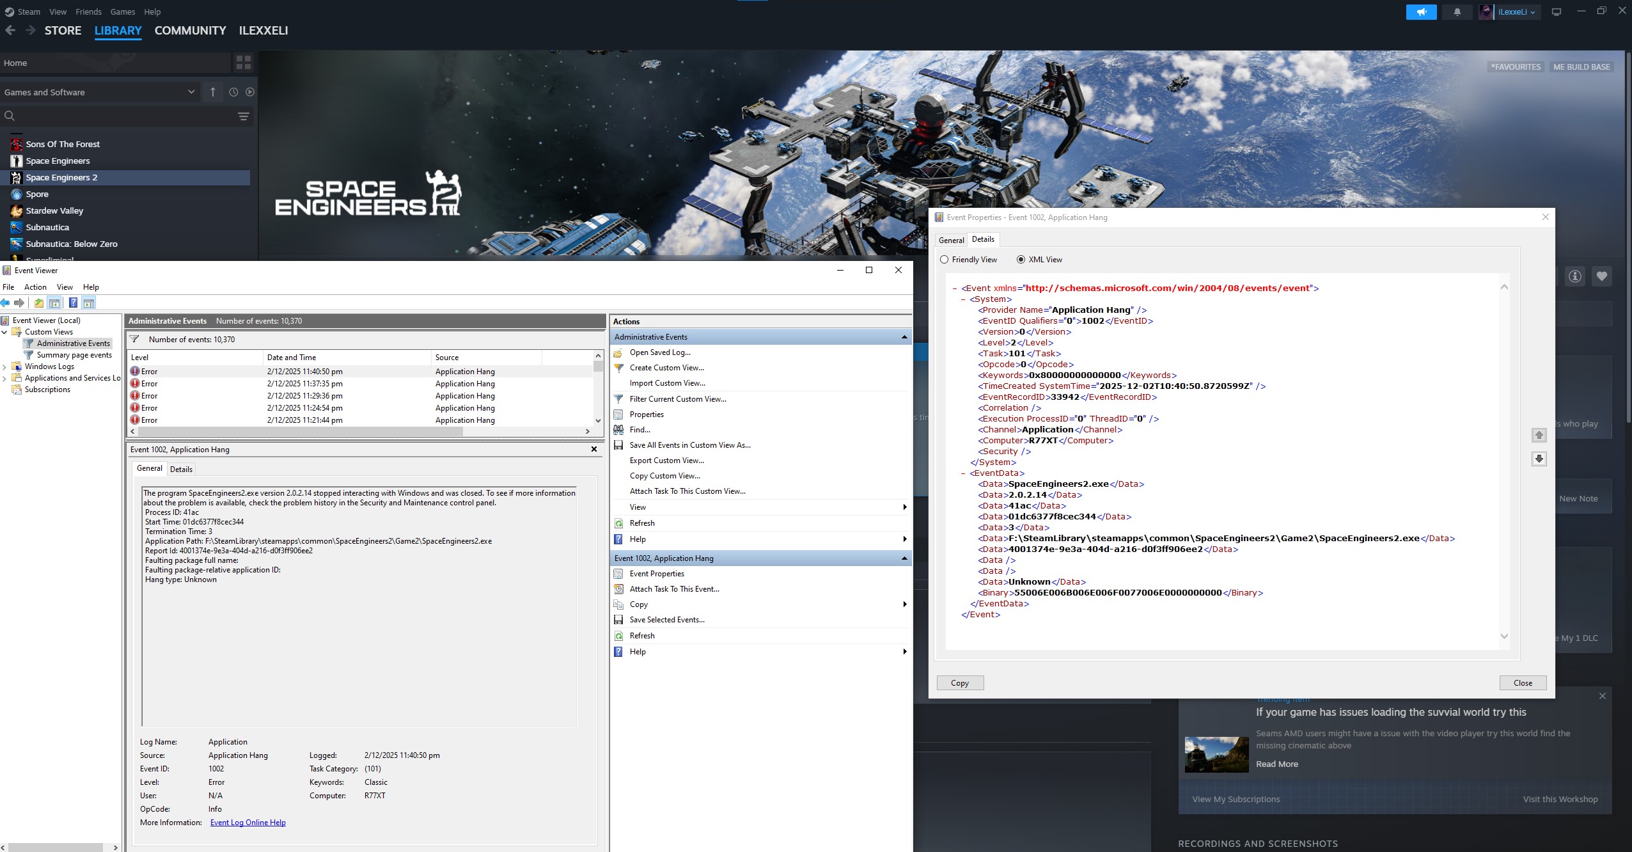Open advanced filter options beside library search
The image size is (1632, 852).
click(x=243, y=116)
